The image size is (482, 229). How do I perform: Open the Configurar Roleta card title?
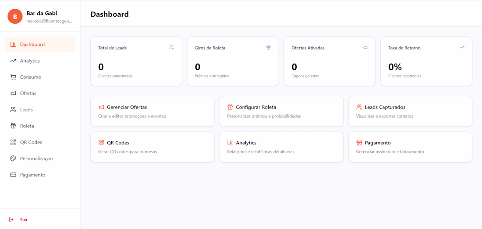(x=256, y=107)
